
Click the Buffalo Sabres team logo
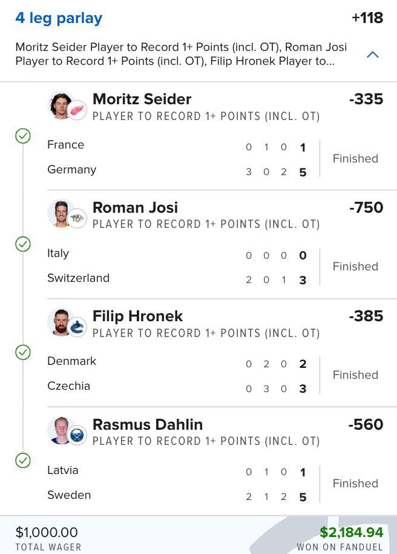coord(77,435)
